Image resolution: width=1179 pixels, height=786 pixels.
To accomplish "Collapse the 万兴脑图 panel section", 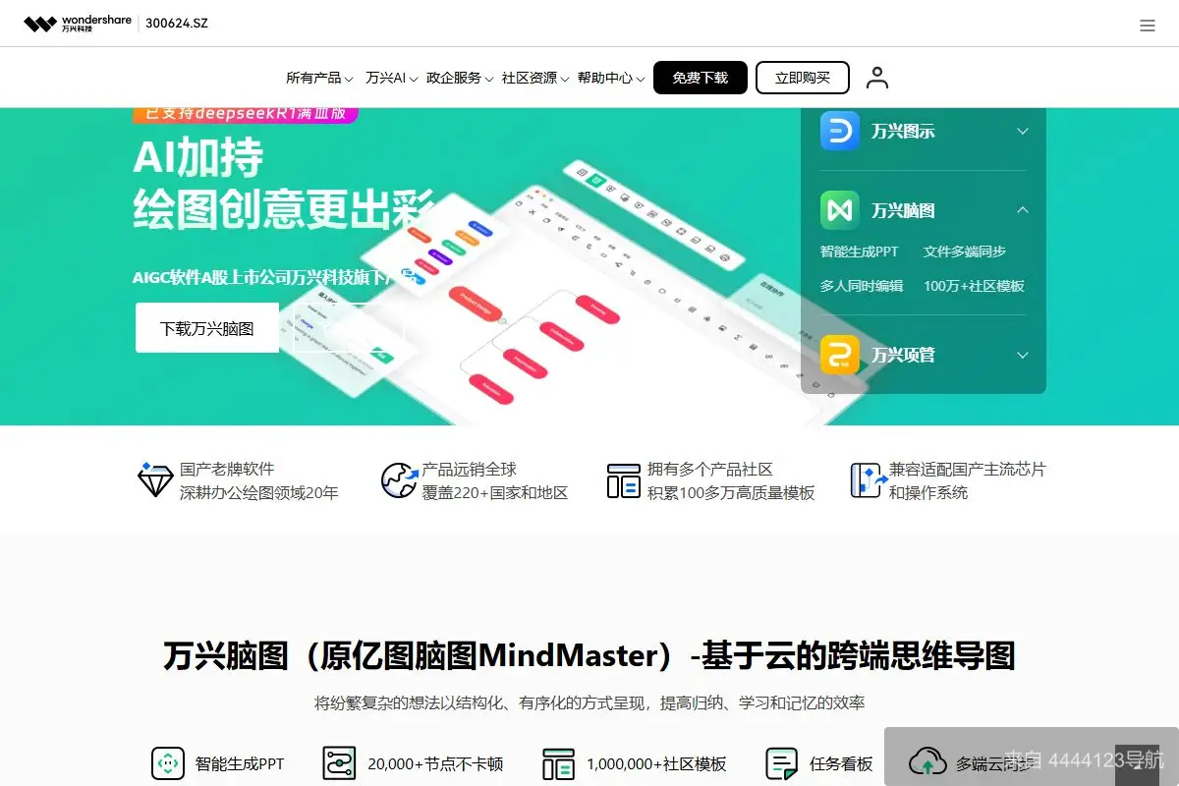I will (1023, 209).
